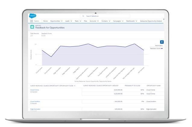Click the chart x-axis title text

coord(93,81)
